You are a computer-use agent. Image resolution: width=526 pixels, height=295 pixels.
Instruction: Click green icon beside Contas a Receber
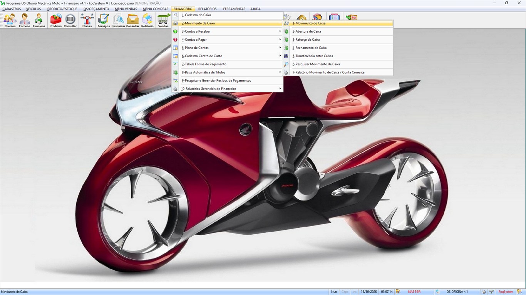(175, 31)
